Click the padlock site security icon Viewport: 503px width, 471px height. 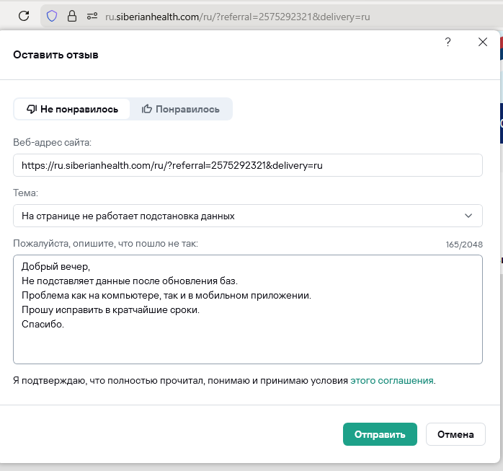coord(71,15)
